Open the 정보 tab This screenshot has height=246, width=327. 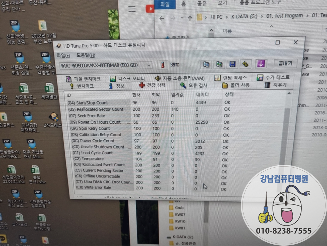pyautogui.click(x=116, y=86)
